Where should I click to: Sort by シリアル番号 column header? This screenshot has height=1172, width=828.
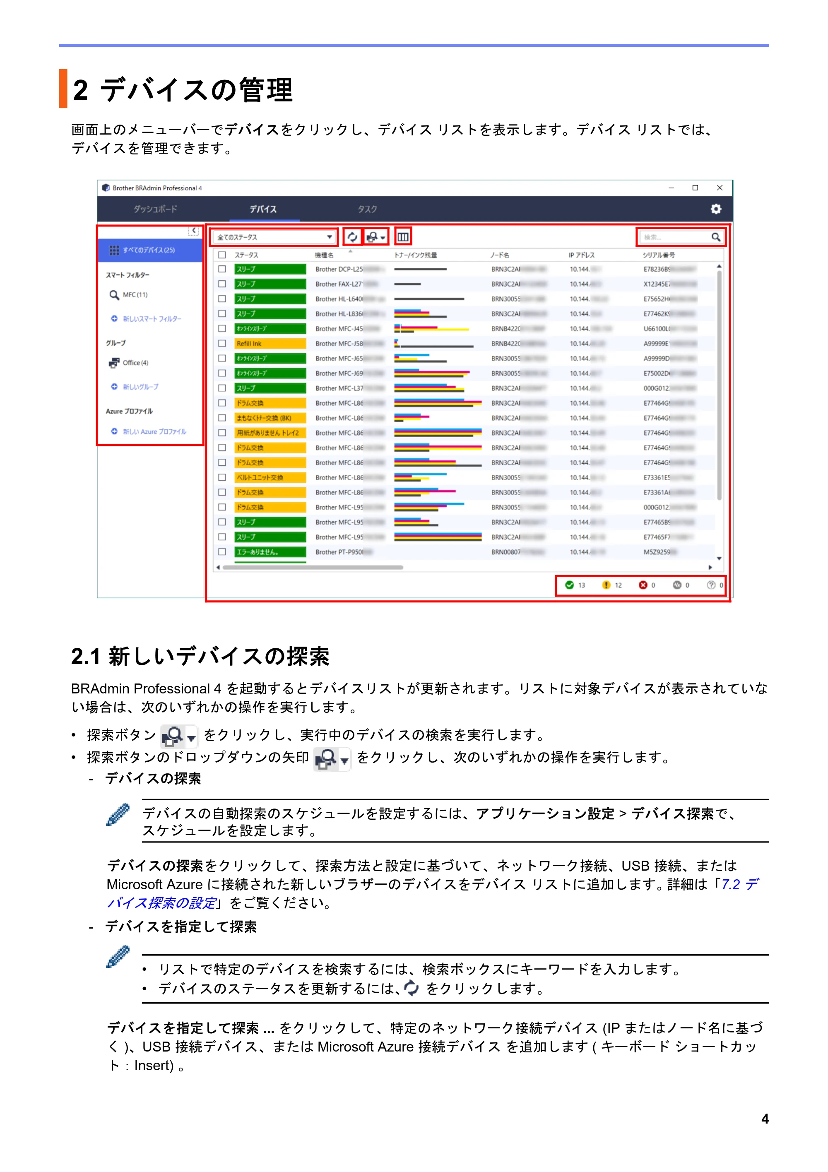pyautogui.click(x=659, y=255)
